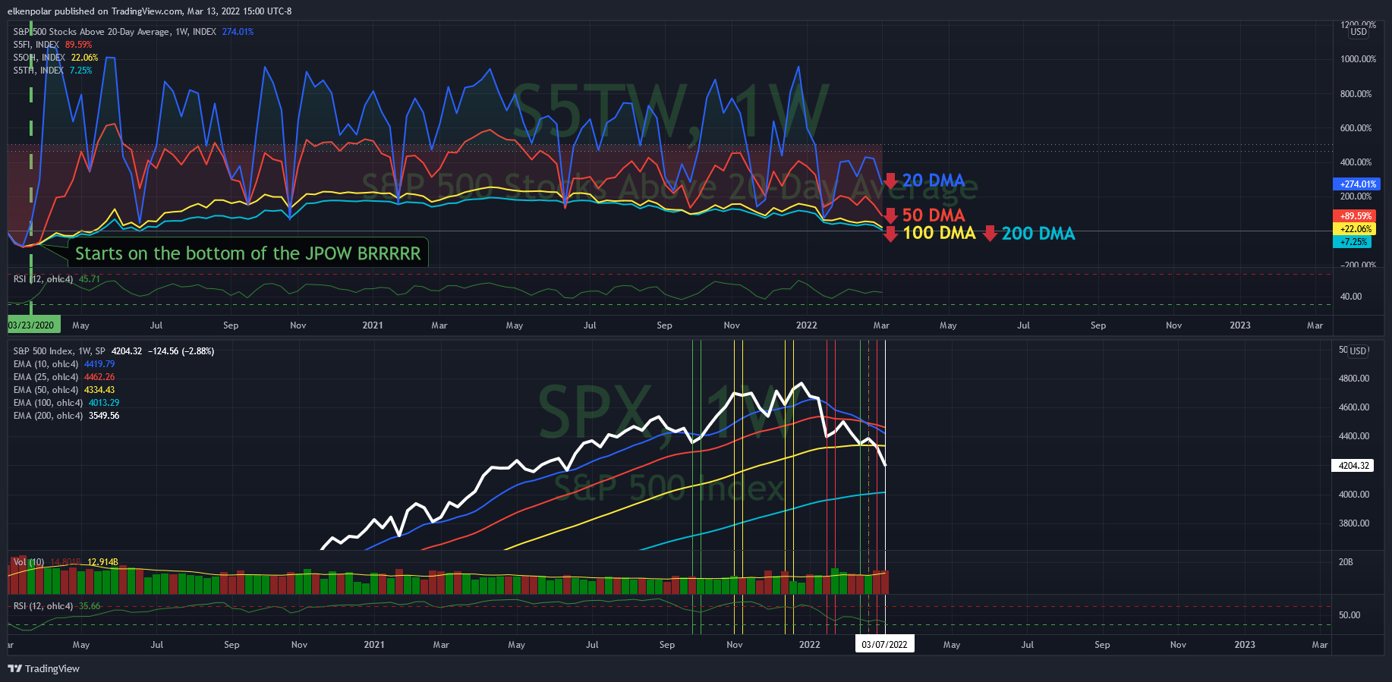Click the USD currency label on upper chart
Image resolution: width=1392 pixels, height=682 pixels.
(x=1359, y=32)
